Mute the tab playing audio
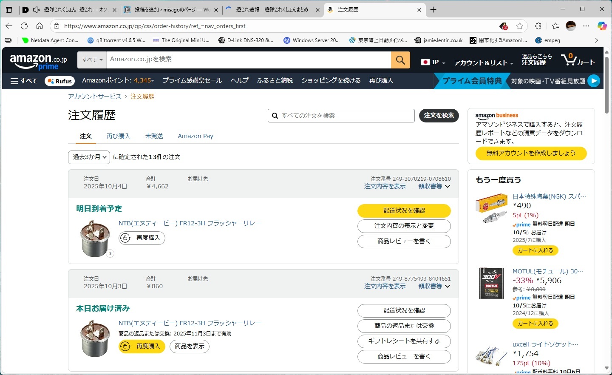 [x=37, y=10]
